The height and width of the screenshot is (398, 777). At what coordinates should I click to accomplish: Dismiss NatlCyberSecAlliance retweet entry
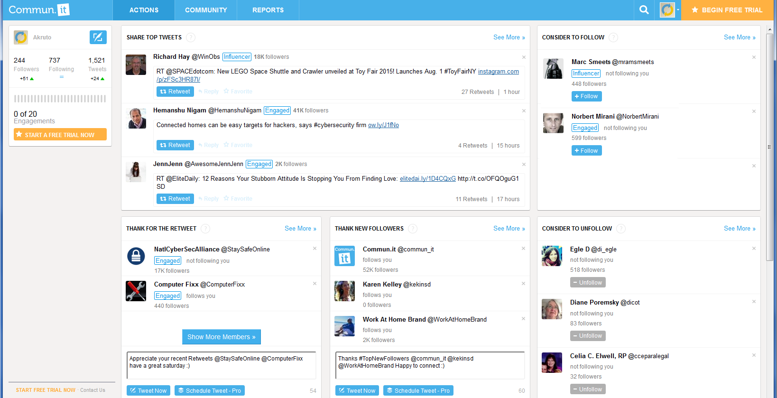314,249
